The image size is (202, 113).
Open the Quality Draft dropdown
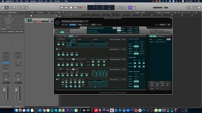[130, 28]
